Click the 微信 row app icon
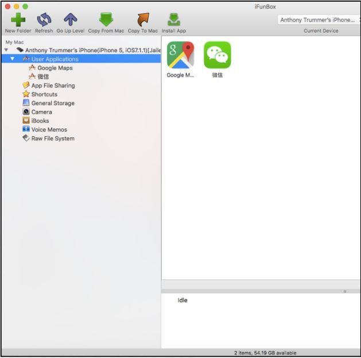The height and width of the screenshot is (358, 361). point(32,76)
